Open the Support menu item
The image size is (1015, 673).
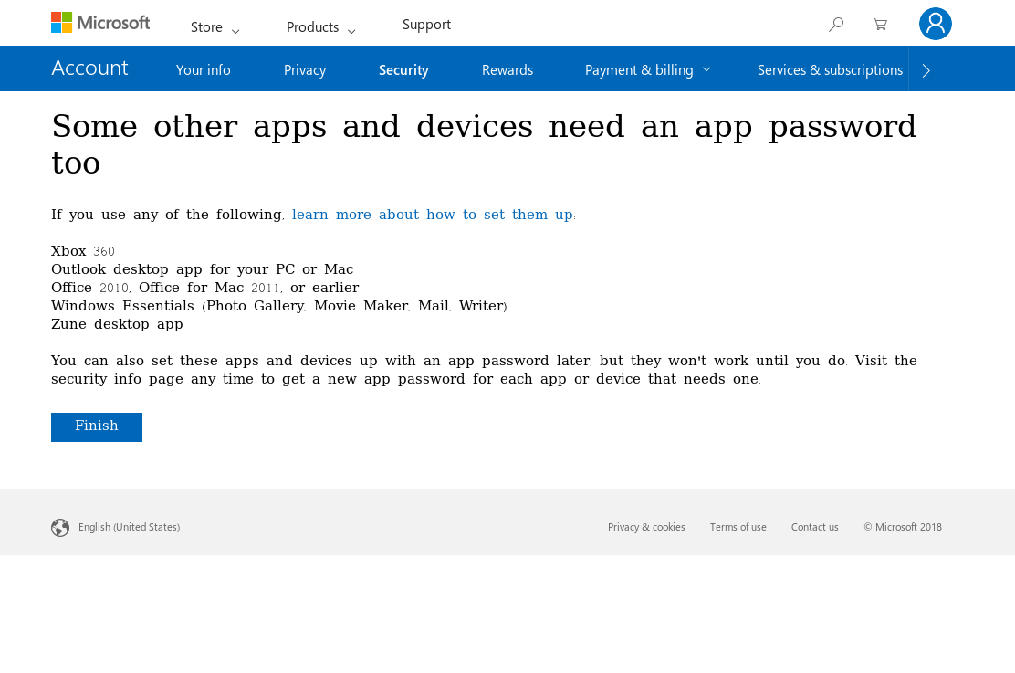[426, 25]
